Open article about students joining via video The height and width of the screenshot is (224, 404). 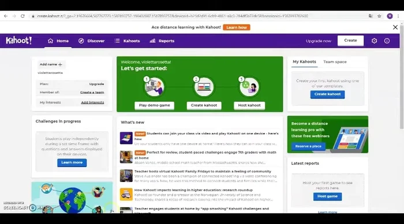click(207, 136)
